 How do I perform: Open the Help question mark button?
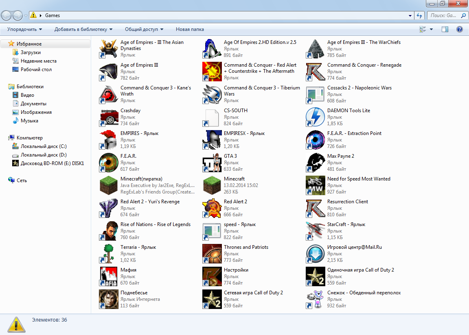[x=460, y=29]
